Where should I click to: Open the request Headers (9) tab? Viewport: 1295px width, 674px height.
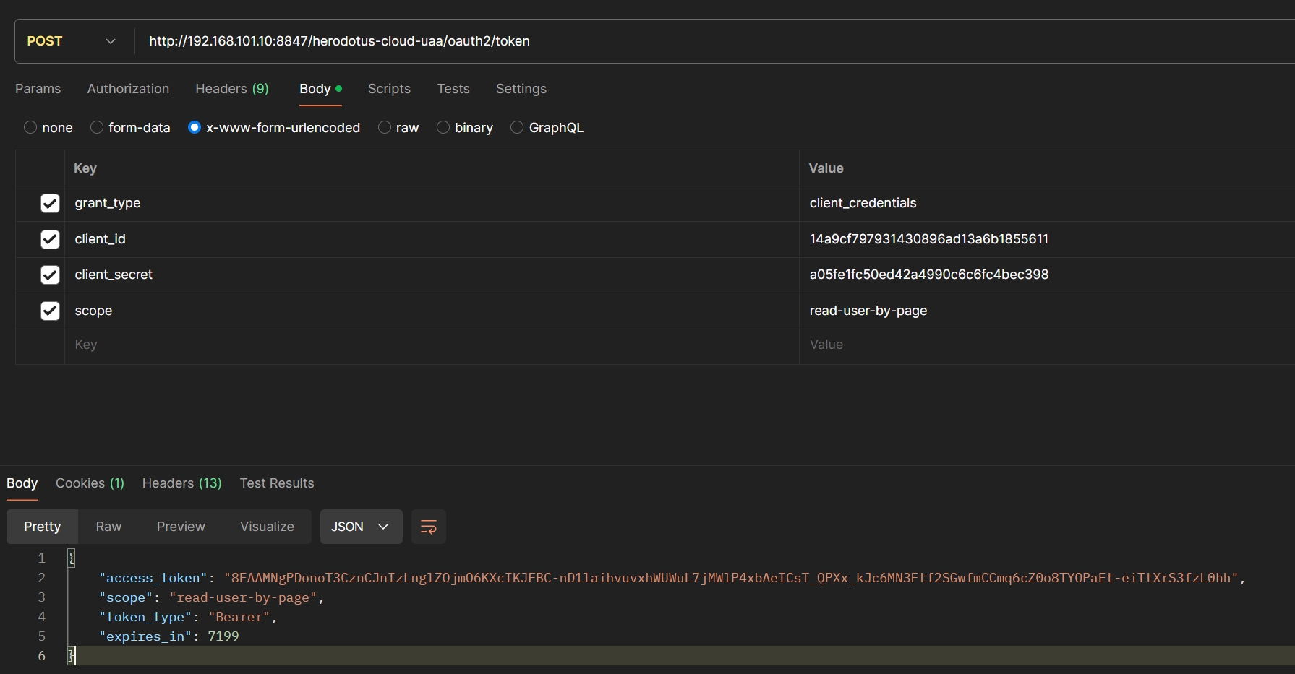[x=231, y=89]
